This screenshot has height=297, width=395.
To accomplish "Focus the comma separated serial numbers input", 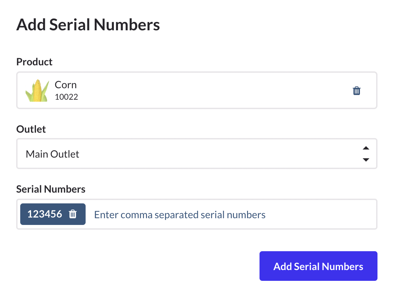I will (x=180, y=215).
